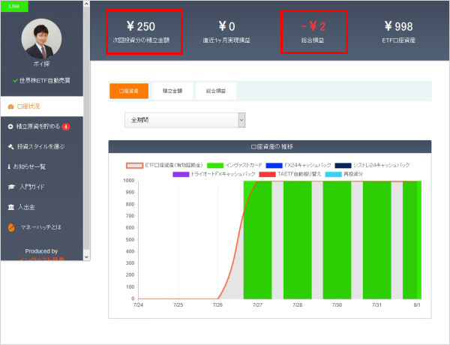Click the Produced by text

tap(41, 251)
